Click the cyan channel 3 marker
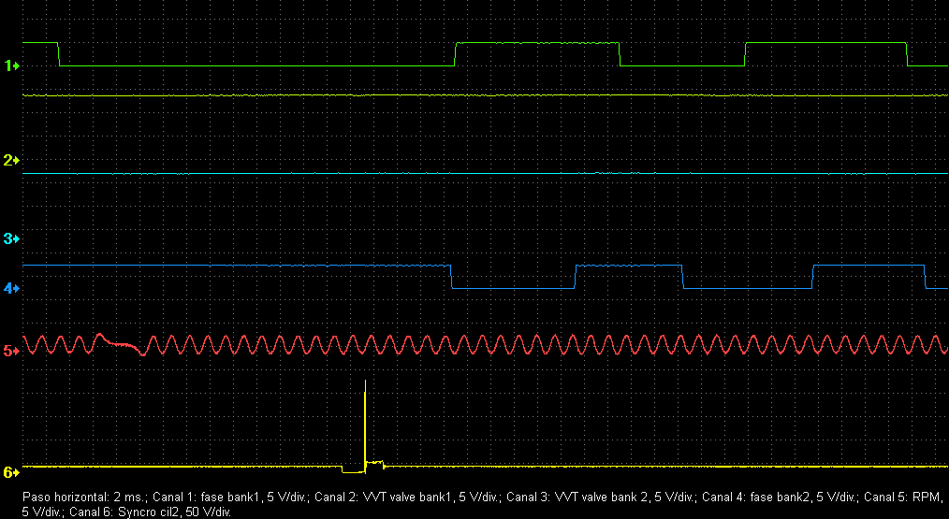 coord(11,239)
